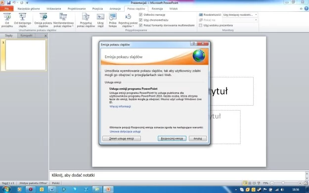309x193 pixels.
Task: Click the Undo arrow in quick access
Action: coord(14,3)
